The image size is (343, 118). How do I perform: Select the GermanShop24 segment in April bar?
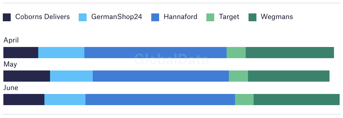(61, 53)
